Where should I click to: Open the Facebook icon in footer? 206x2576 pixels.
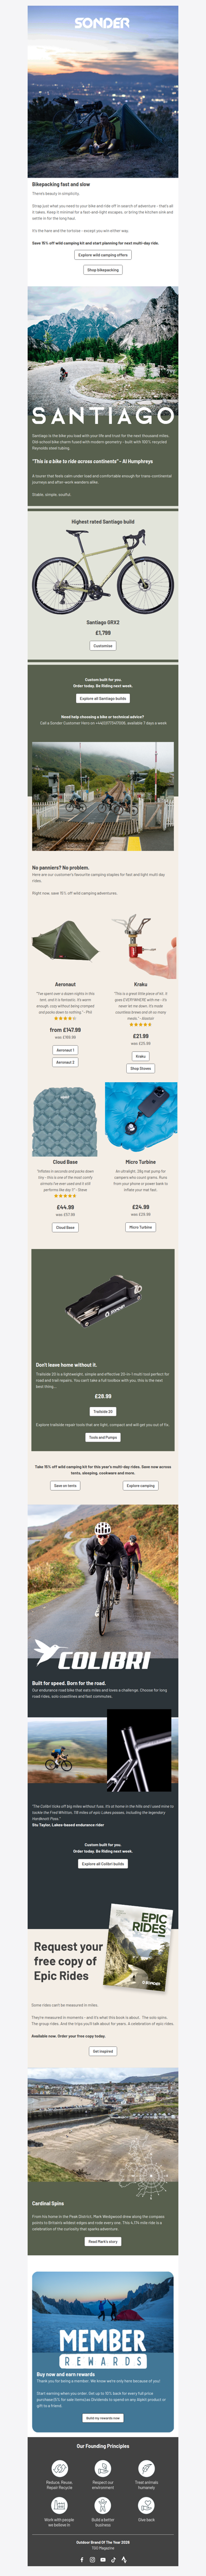click(81, 2560)
